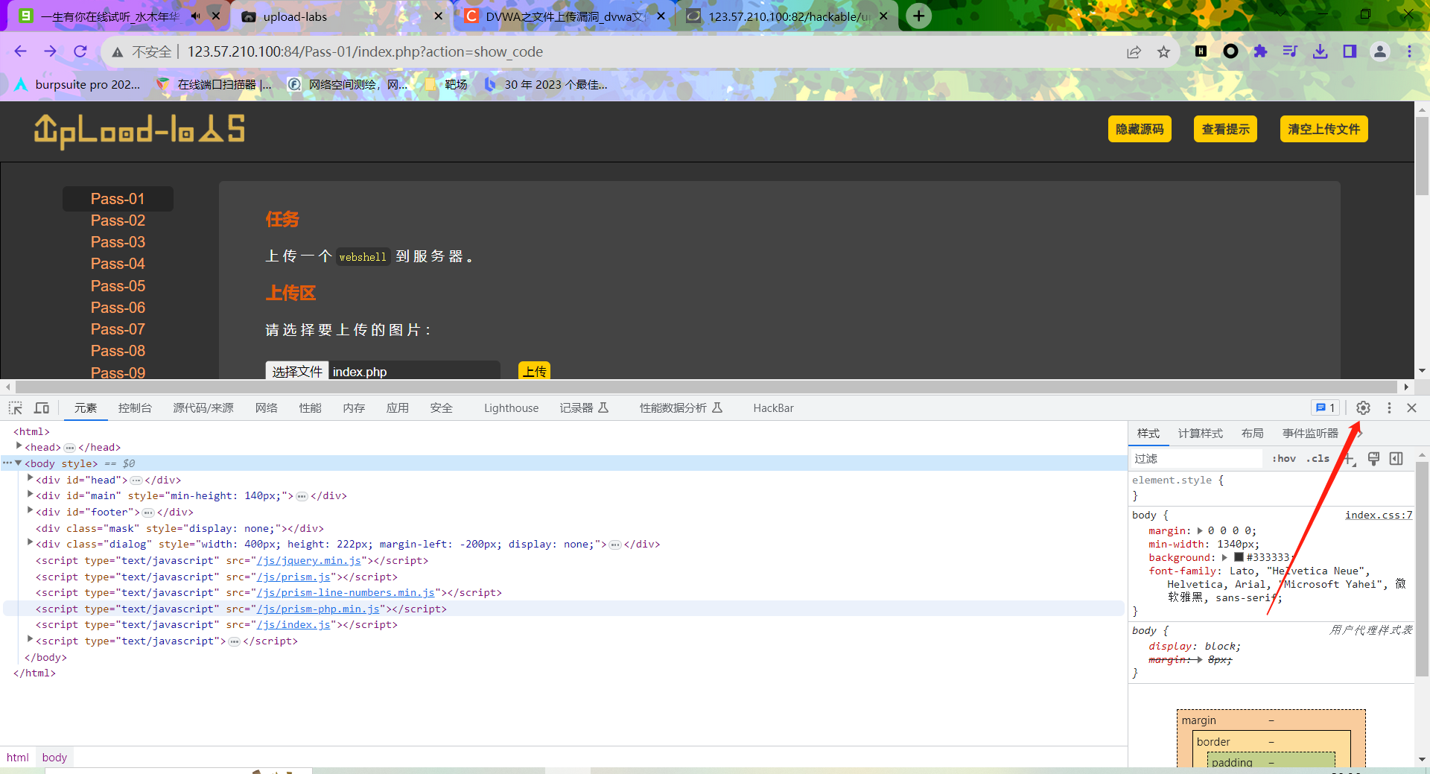
Task: Open the extensions puzzle menu
Action: [x=1260, y=51]
